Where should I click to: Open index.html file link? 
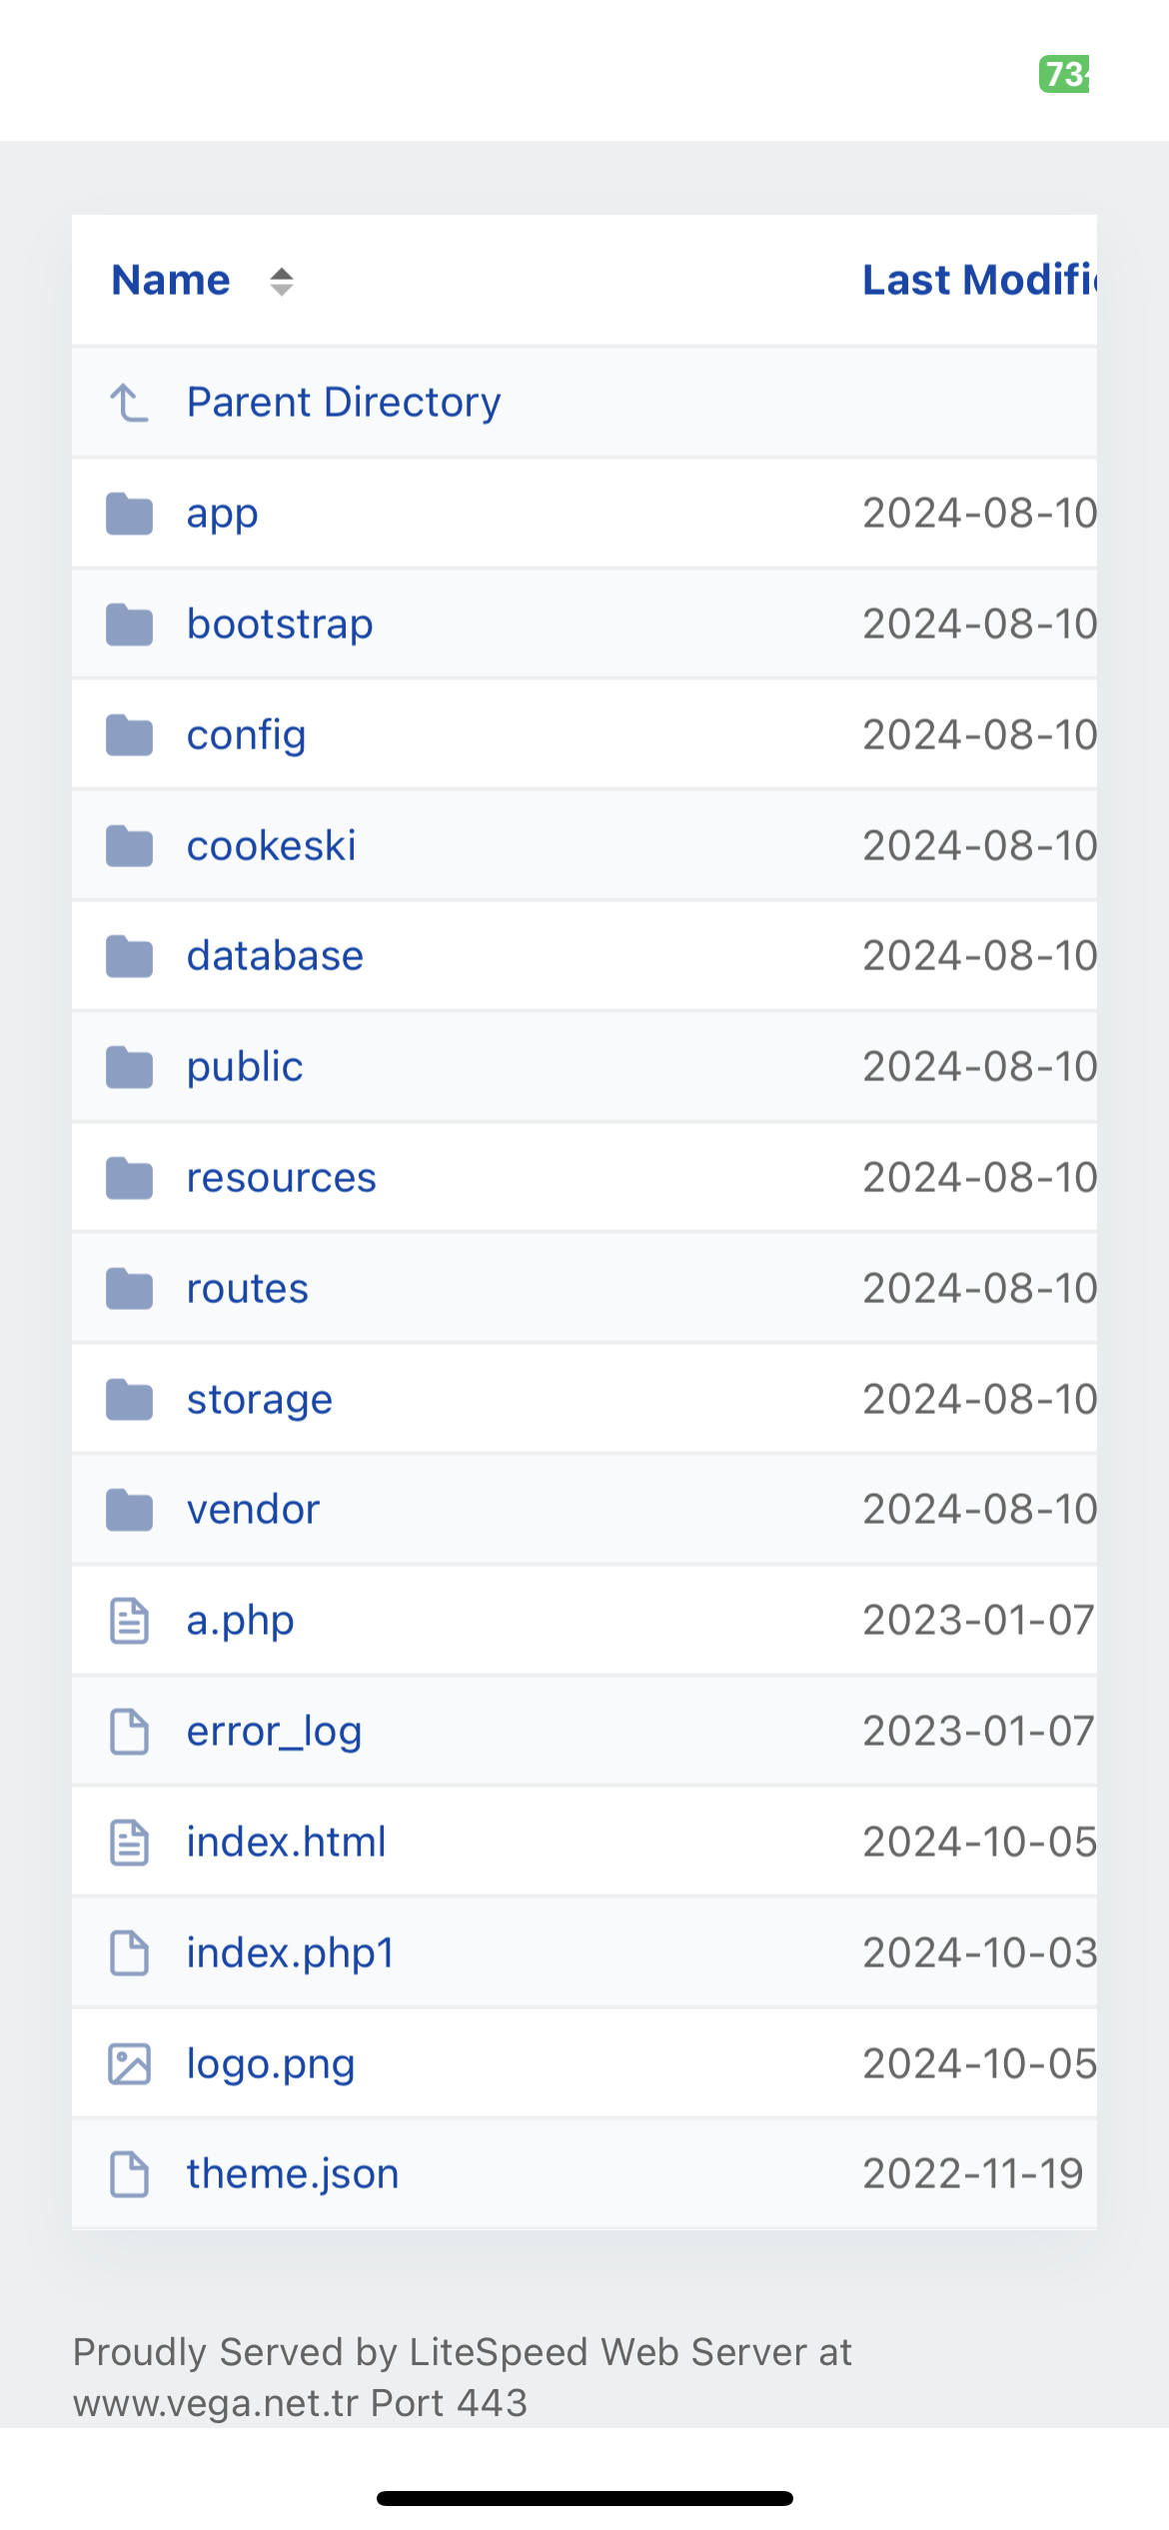286,1842
